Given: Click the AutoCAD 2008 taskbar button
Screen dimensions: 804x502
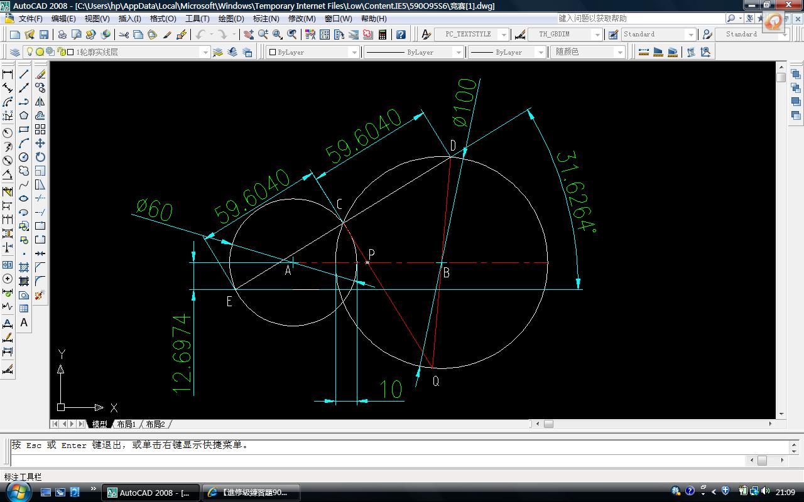Looking at the screenshot, I should pos(151,493).
